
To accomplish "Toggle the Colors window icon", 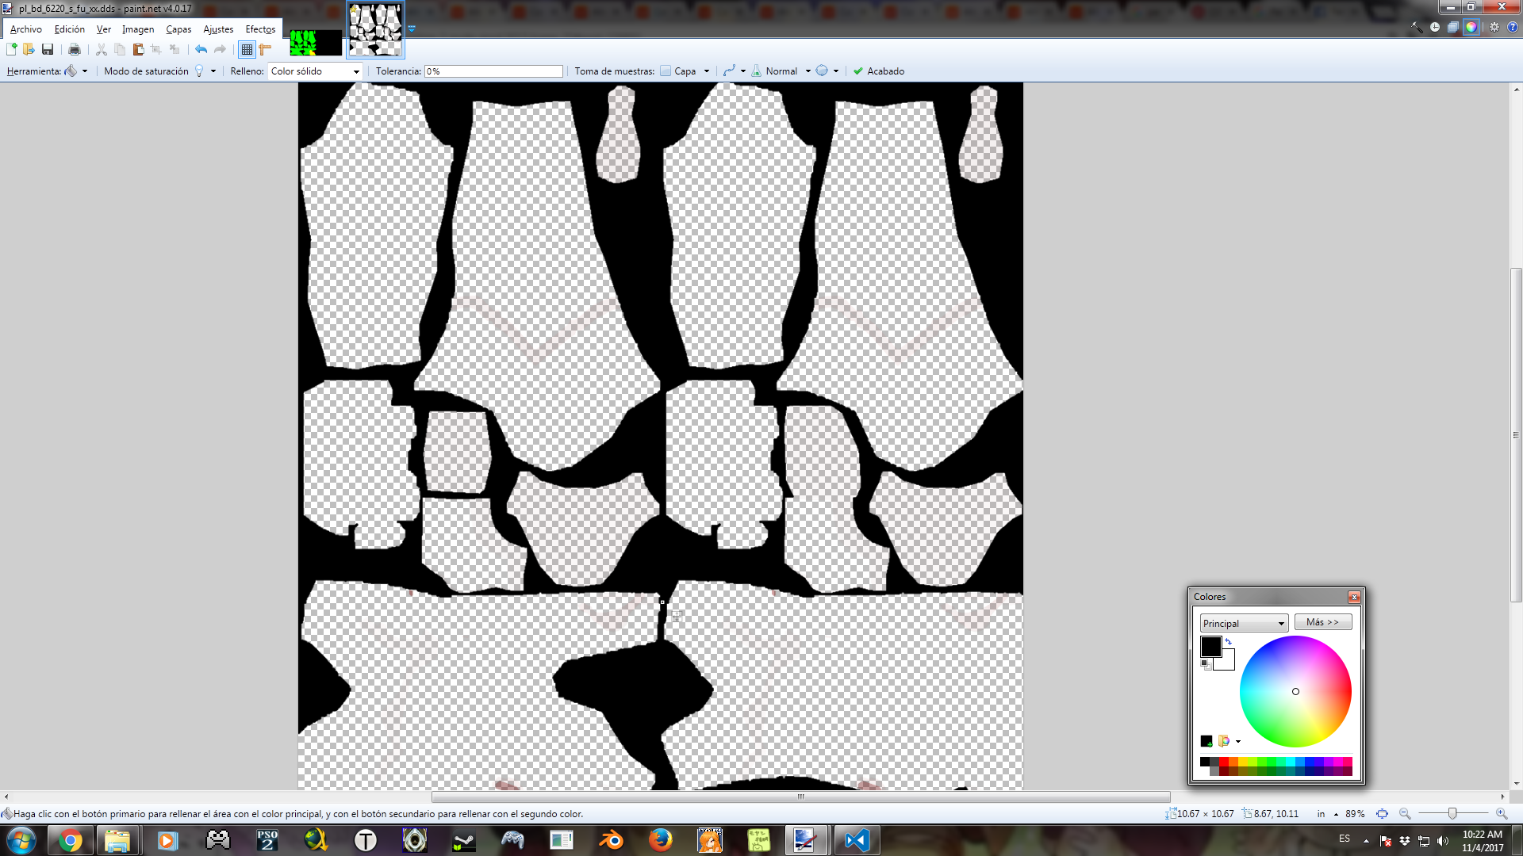I will tap(1471, 27).
